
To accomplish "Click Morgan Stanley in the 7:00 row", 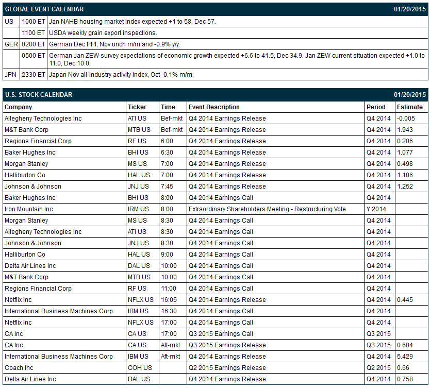I will pyautogui.click(x=26, y=164).
